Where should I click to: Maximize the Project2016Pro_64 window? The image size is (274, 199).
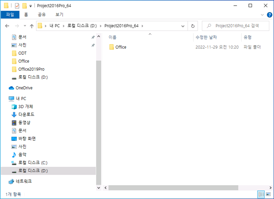click(250, 6)
